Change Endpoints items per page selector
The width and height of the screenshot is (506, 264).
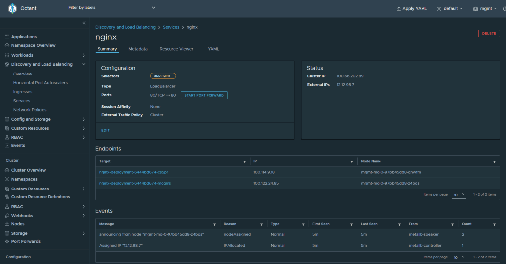click(x=459, y=194)
